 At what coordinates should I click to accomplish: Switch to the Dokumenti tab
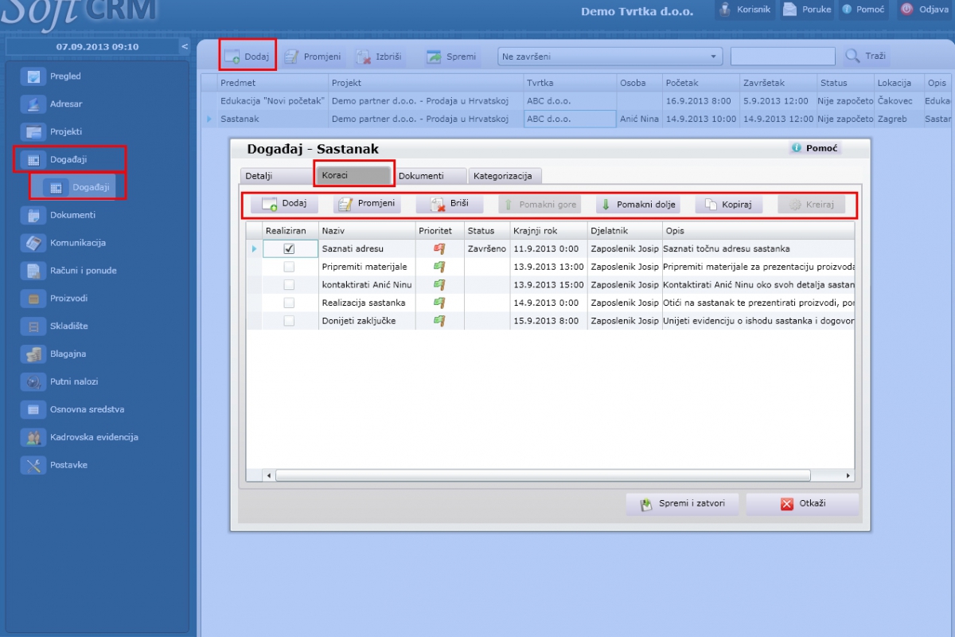(x=431, y=176)
